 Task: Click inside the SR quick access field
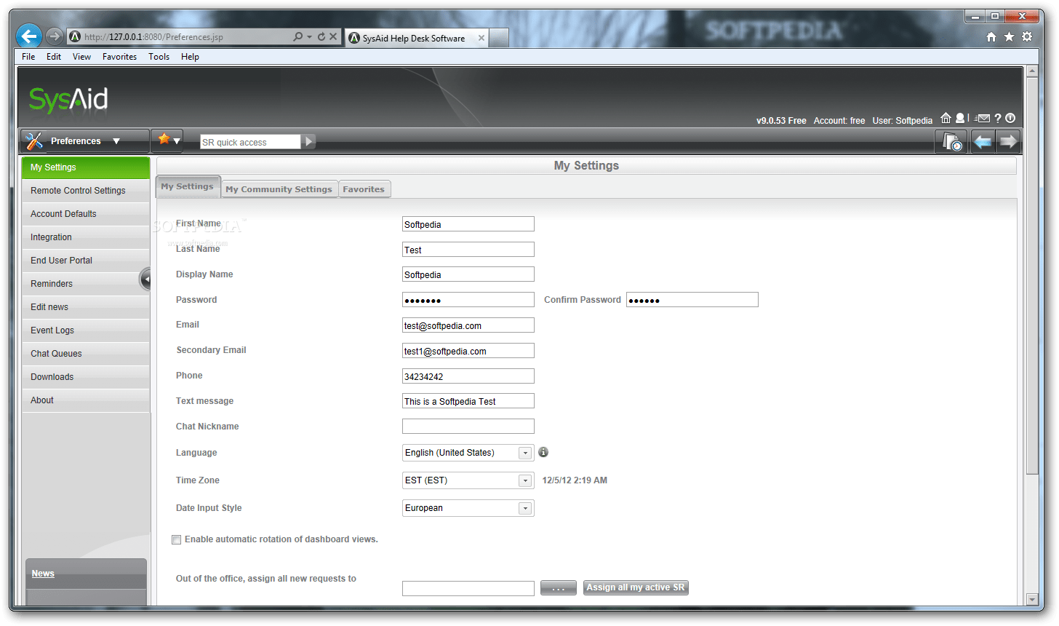tap(251, 142)
